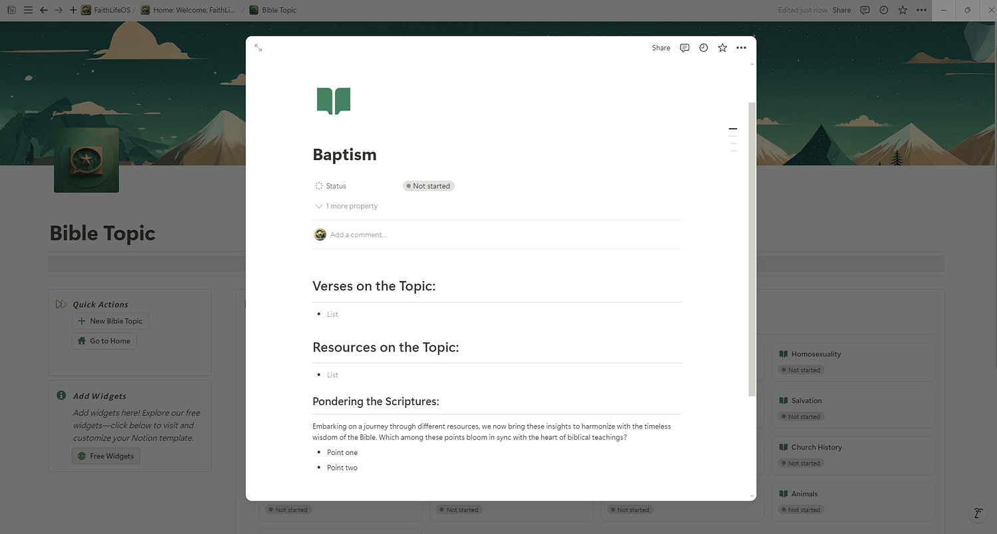Click Bible Topic page heading
This screenshot has width=997, height=534.
coord(102,233)
